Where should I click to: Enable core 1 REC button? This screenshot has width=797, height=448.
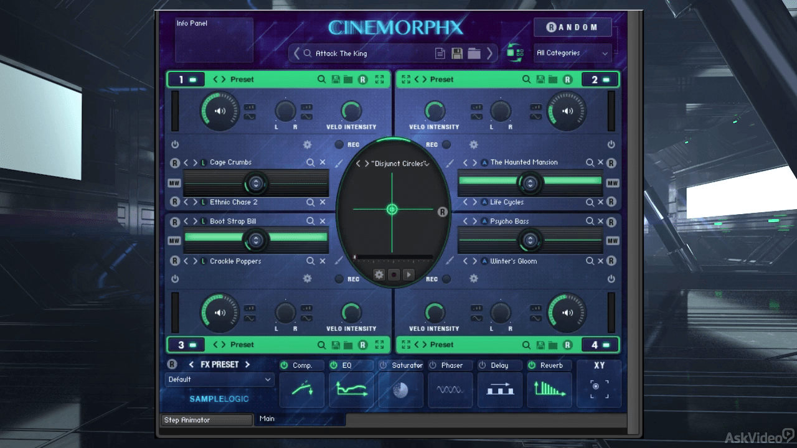339,144
